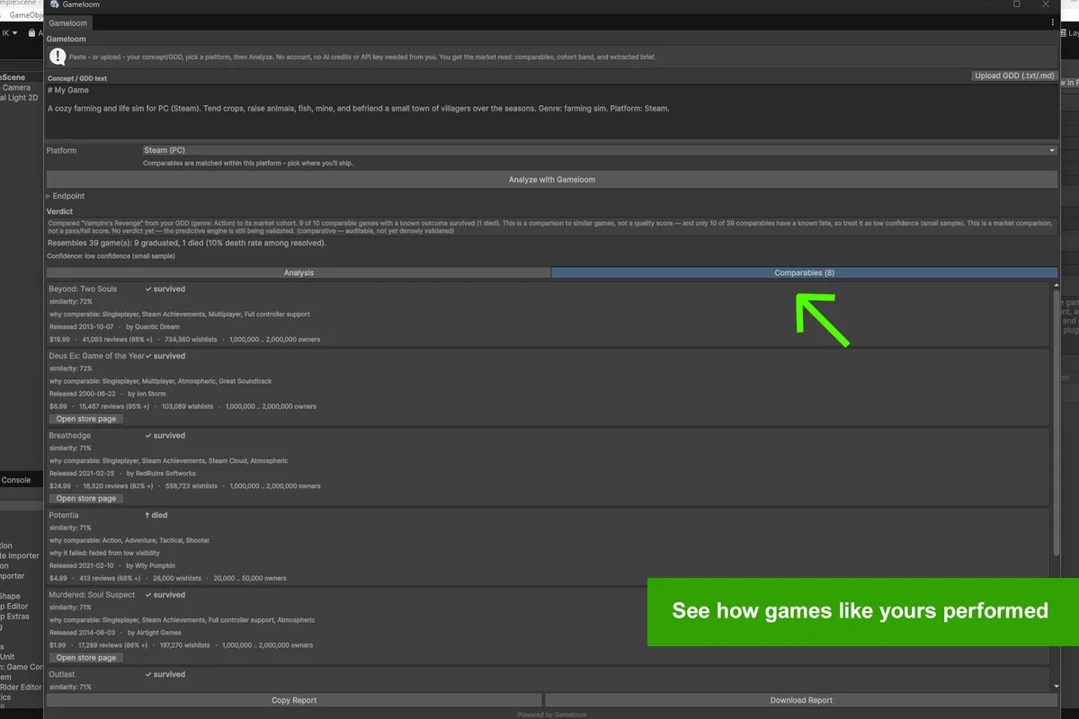Click the "survived" status on Breathedge row
Screen dimensions: 1079x719
[165, 436]
